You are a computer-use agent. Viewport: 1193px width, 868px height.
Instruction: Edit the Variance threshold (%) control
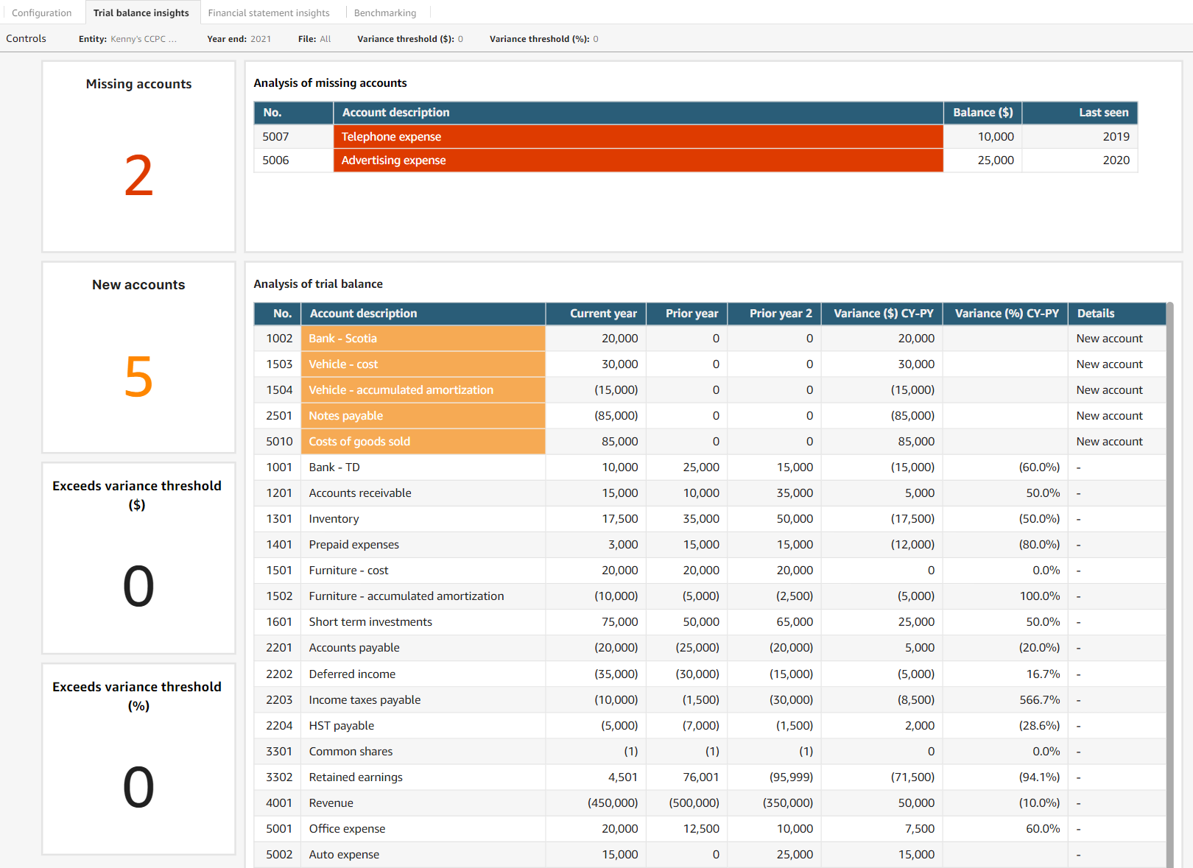544,39
